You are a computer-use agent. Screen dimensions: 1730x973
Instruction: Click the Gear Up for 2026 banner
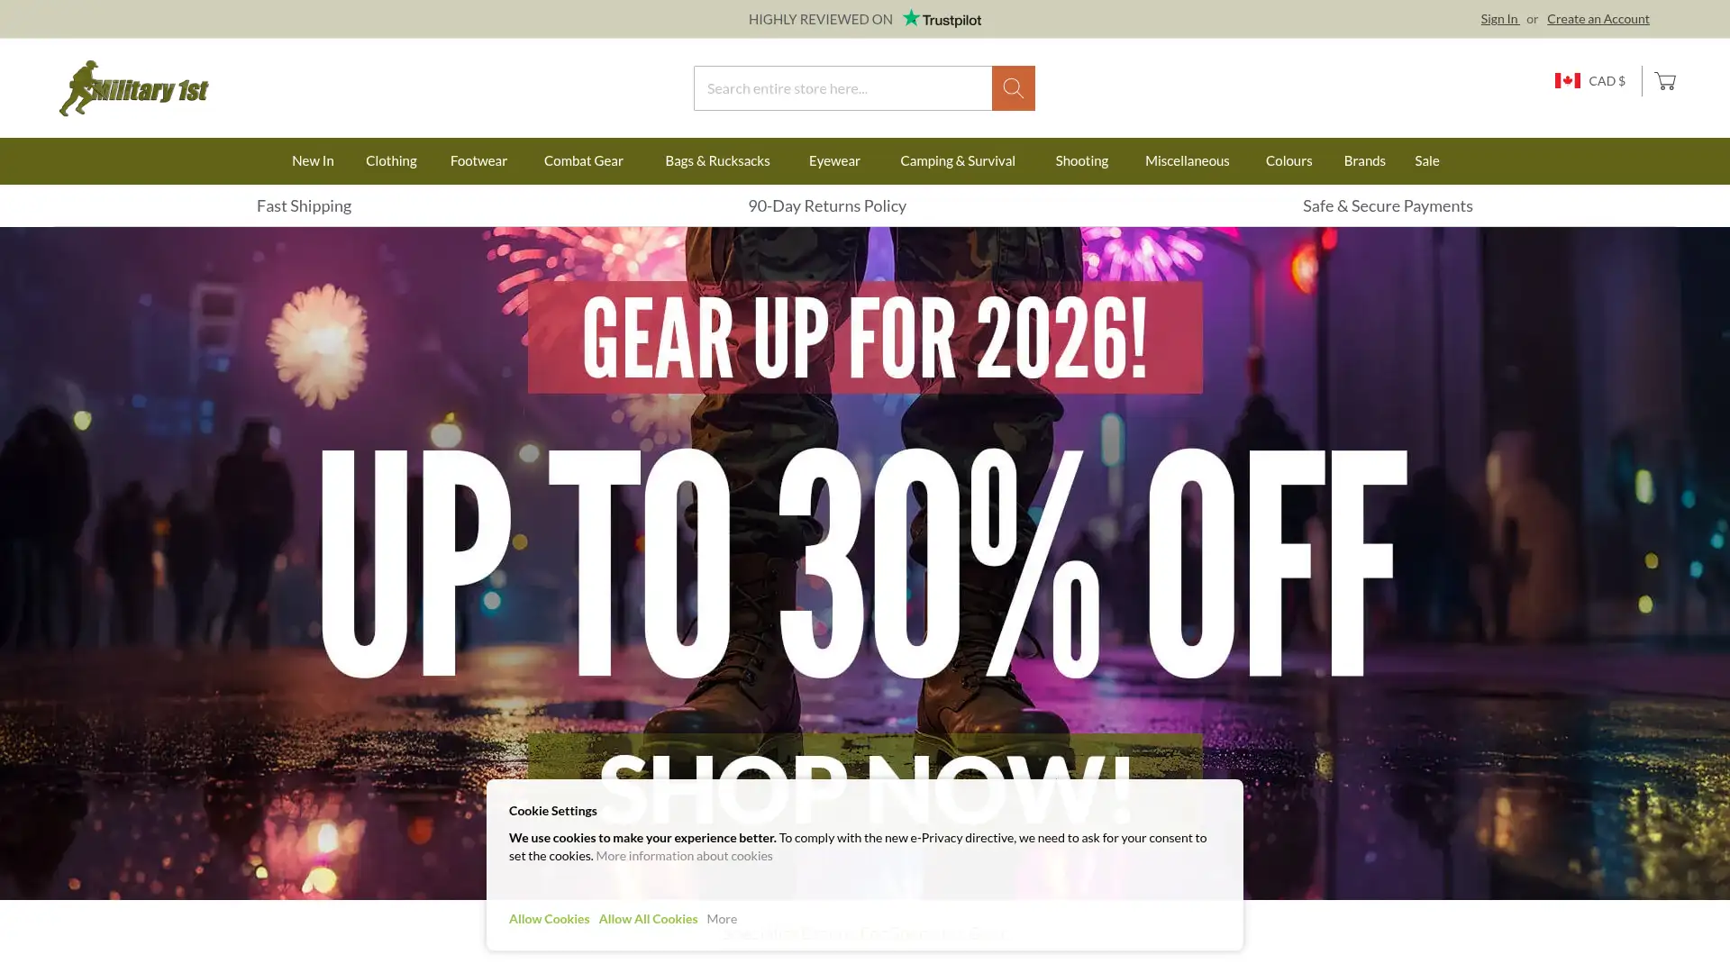click(865, 563)
